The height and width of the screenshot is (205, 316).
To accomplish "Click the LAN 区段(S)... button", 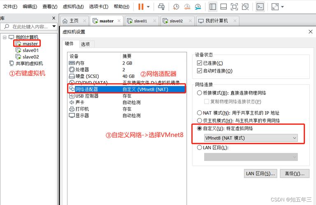I will pos(260,173).
